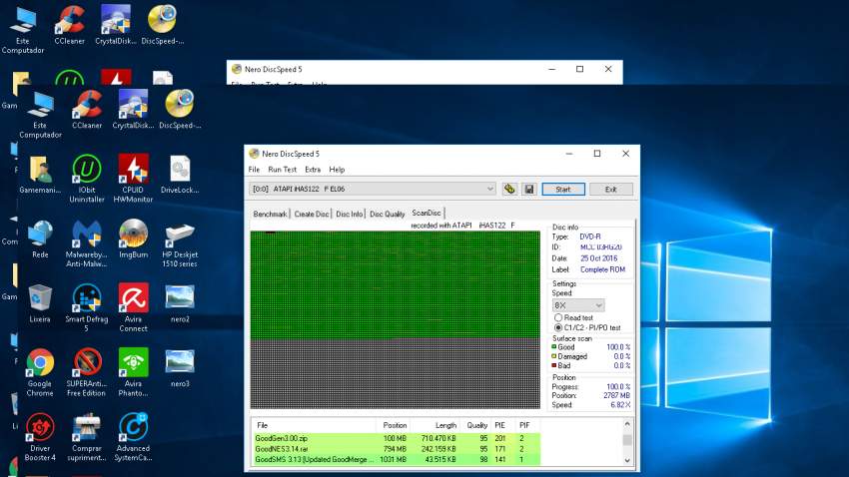The width and height of the screenshot is (849, 477).
Task: Switch to the Disc Quality tab
Action: pyautogui.click(x=388, y=215)
